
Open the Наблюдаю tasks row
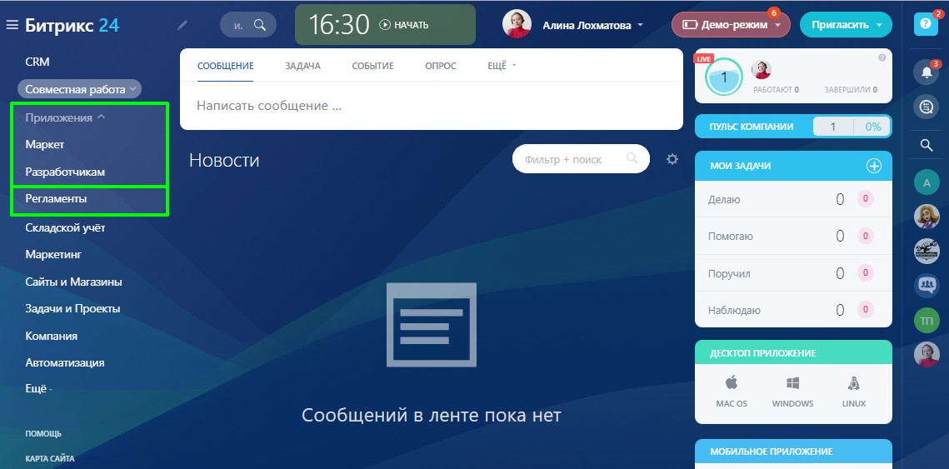coord(793,311)
